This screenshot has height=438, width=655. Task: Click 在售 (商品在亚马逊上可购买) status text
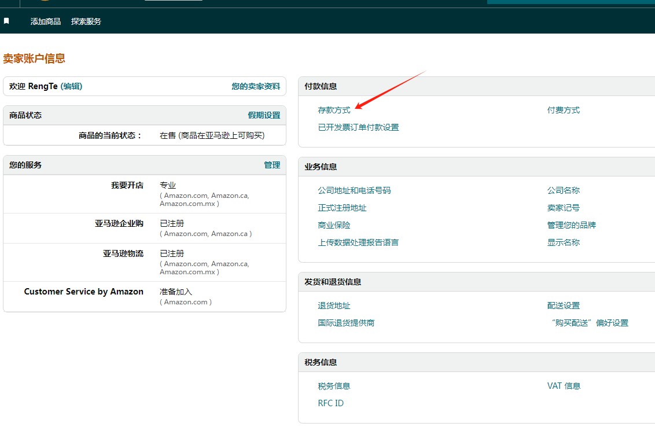212,136
